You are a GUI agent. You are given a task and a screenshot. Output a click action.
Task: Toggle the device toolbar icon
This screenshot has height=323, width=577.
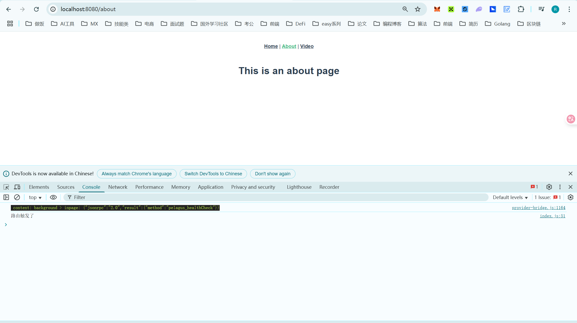tap(17, 187)
